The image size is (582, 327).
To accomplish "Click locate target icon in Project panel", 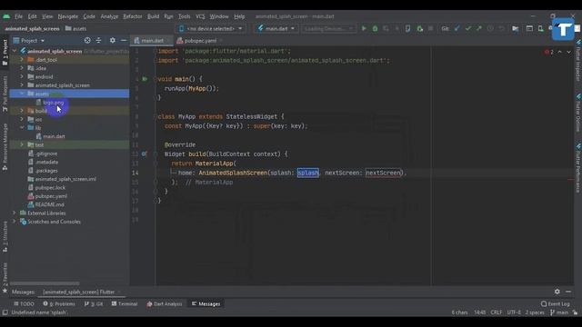I will point(87,40).
